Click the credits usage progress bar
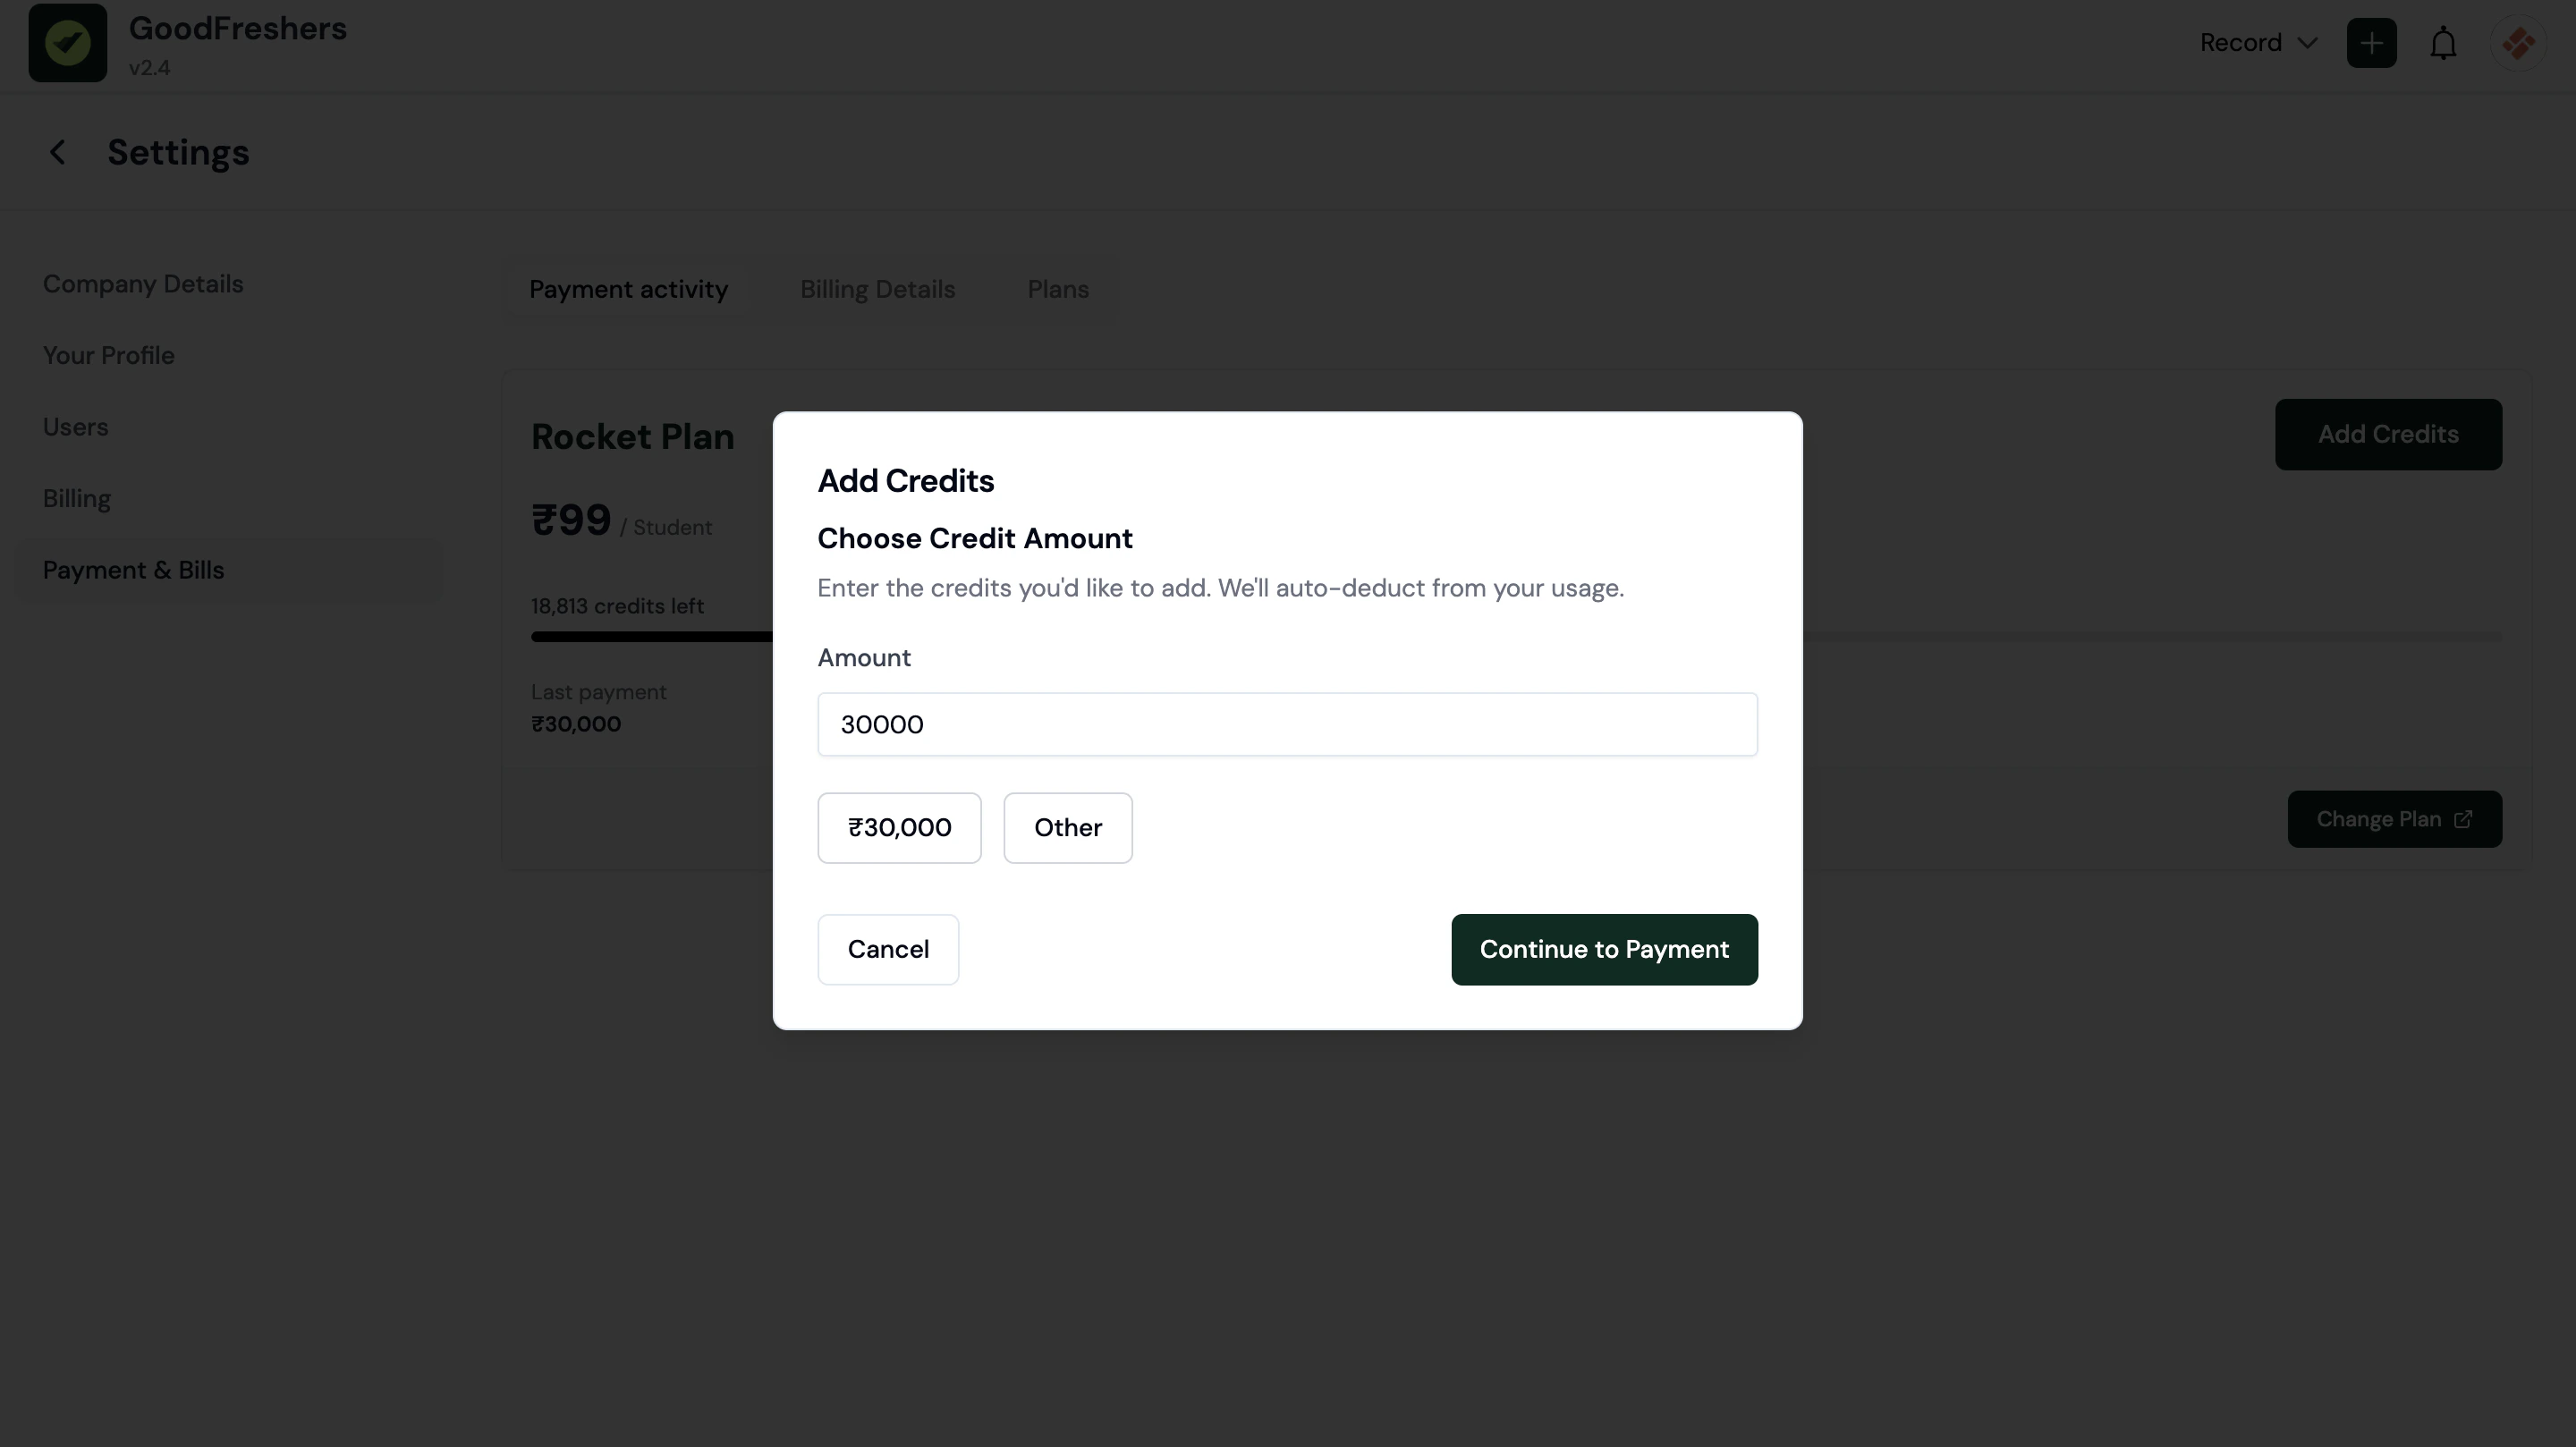Screen dimensions: 2576x1447 tap(1516, 636)
